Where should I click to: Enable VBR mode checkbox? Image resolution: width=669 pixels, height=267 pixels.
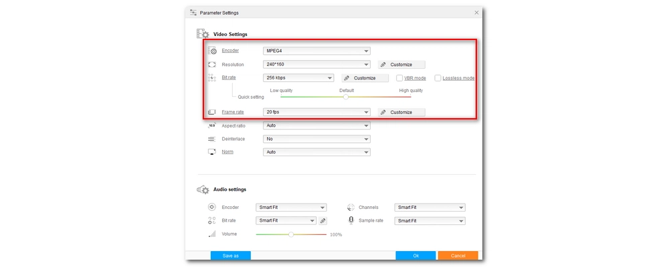coord(399,78)
